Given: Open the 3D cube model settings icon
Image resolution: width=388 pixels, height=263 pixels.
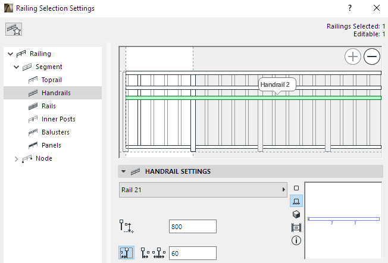Looking at the screenshot, I should [x=296, y=214].
